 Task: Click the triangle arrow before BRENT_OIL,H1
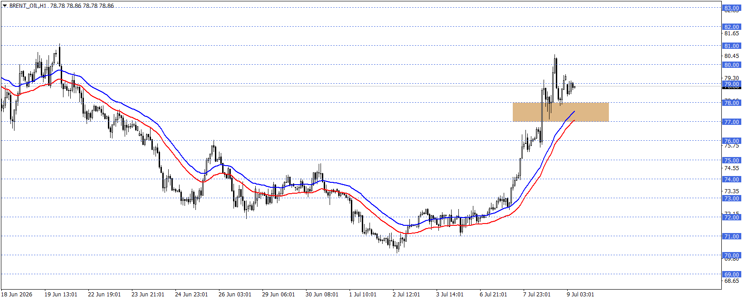pos(5,6)
